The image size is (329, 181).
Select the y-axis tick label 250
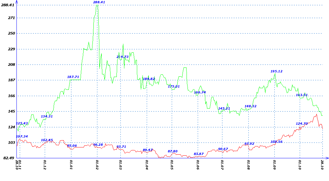[x=11, y=33]
